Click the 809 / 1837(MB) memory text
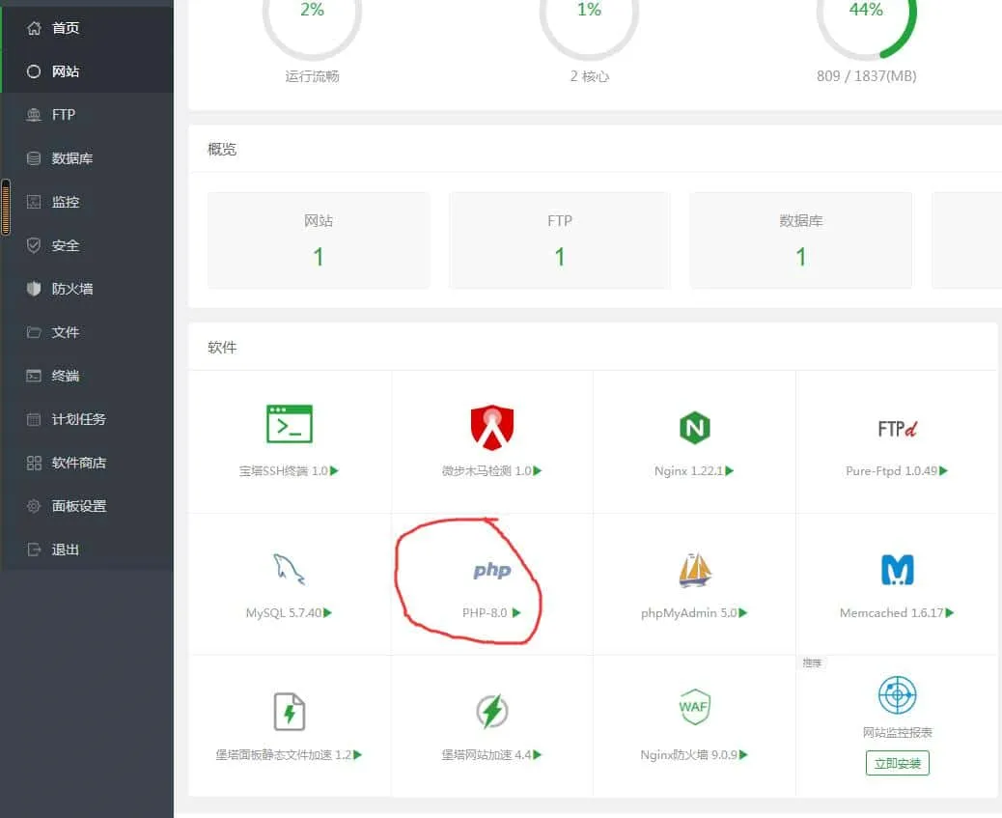This screenshot has width=1002, height=818. (867, 76)
